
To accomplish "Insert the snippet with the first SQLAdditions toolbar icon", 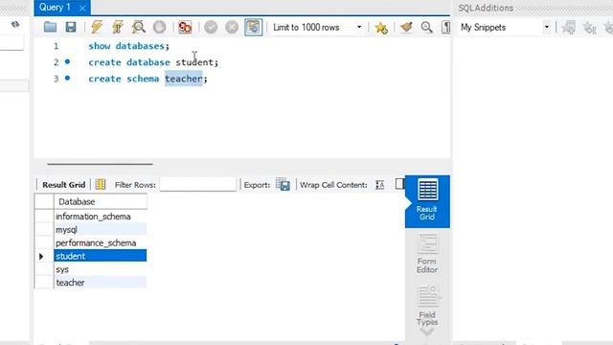I will click(x=569, y=28).
